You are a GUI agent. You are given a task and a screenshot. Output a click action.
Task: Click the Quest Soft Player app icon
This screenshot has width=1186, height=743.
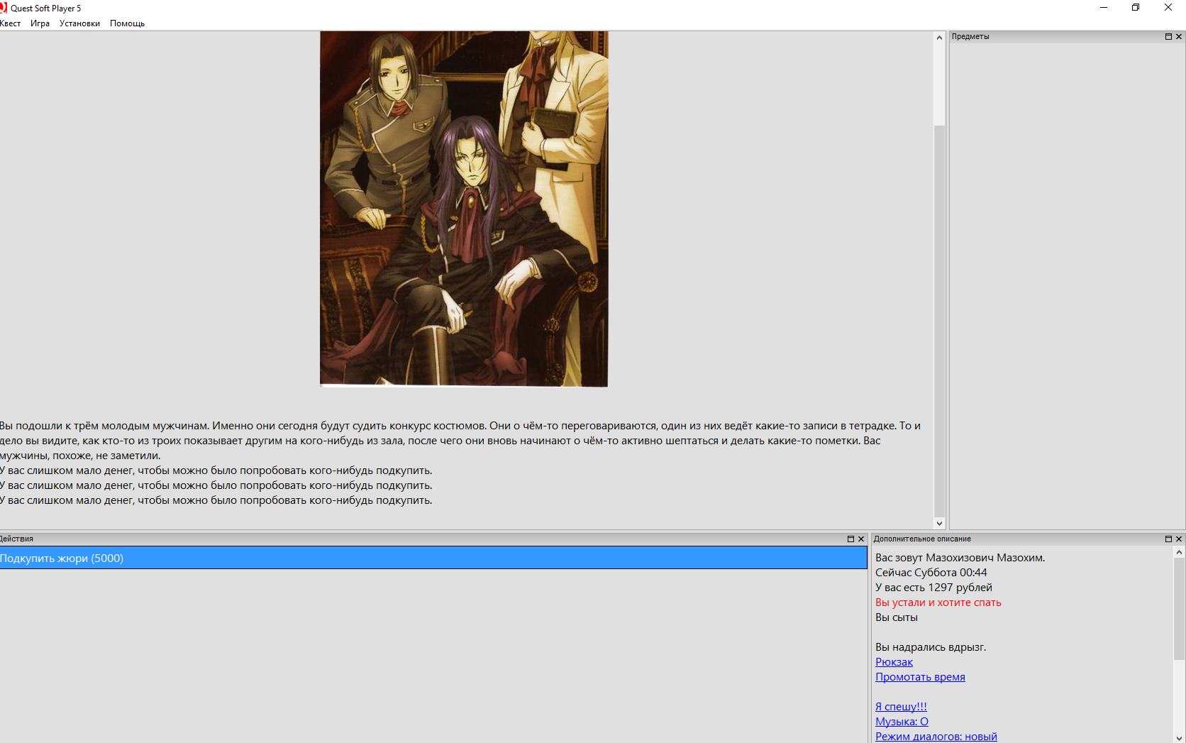4,8
